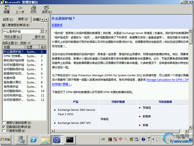Go back with the 上一步 icon
The width and height of the screenshot is (194, 146).
coord(20,9)
